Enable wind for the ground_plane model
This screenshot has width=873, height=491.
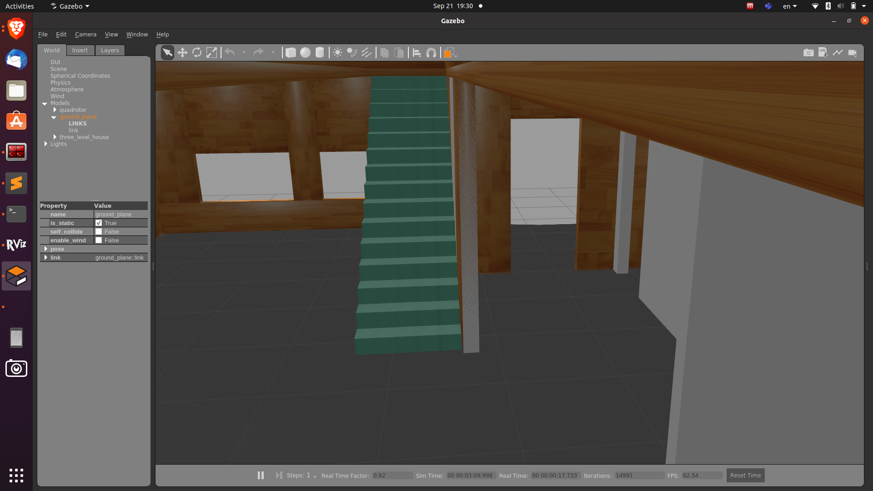pos(99,240)
